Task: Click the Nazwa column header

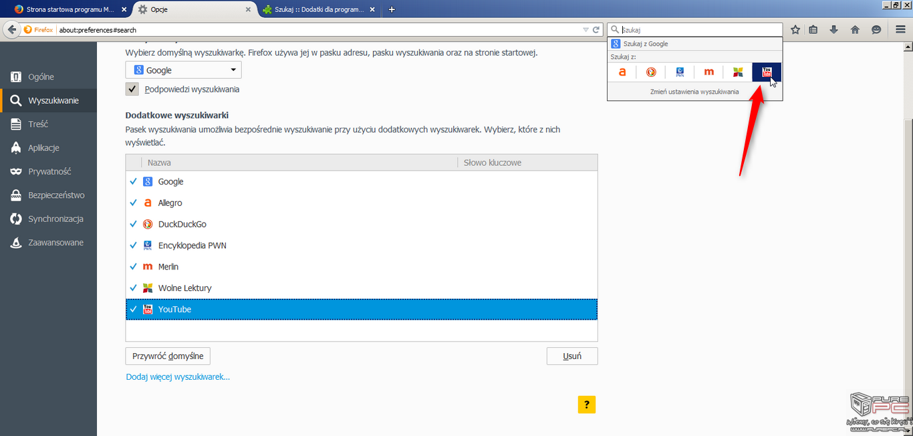Action: pyautogui.click(x=299, y=162)
